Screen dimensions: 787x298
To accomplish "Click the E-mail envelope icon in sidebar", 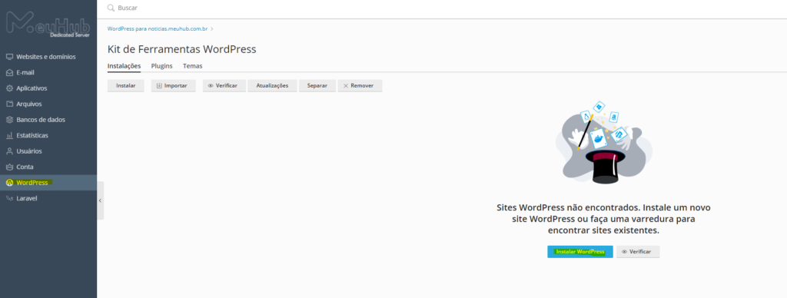I will coord(9,72).
